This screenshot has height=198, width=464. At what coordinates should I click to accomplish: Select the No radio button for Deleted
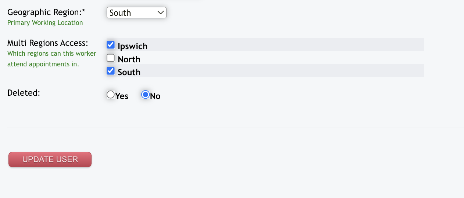[146, 95]
